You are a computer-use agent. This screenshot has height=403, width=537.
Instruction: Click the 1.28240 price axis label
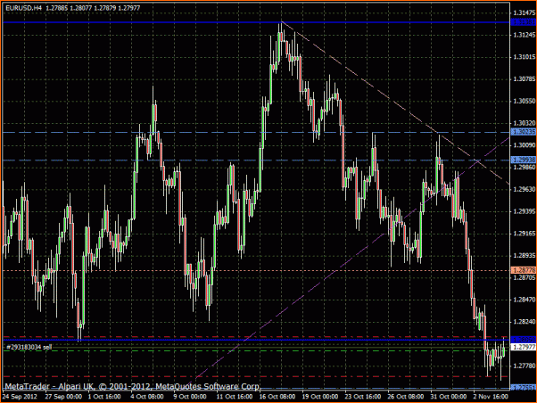524,322
